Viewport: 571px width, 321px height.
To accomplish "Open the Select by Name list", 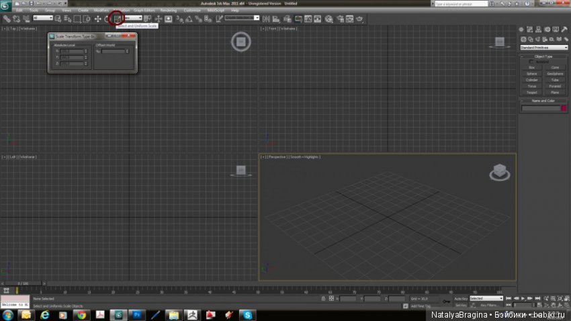I will [x=67, y=19].
